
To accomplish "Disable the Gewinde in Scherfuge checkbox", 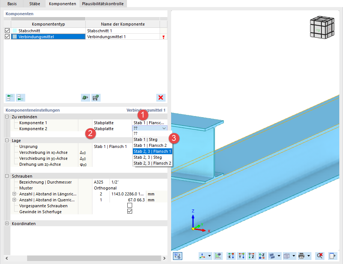I will 130,211.
